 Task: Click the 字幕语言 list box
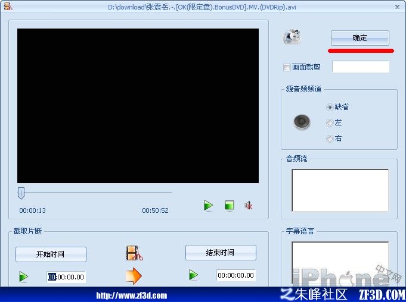coord(340,263)
